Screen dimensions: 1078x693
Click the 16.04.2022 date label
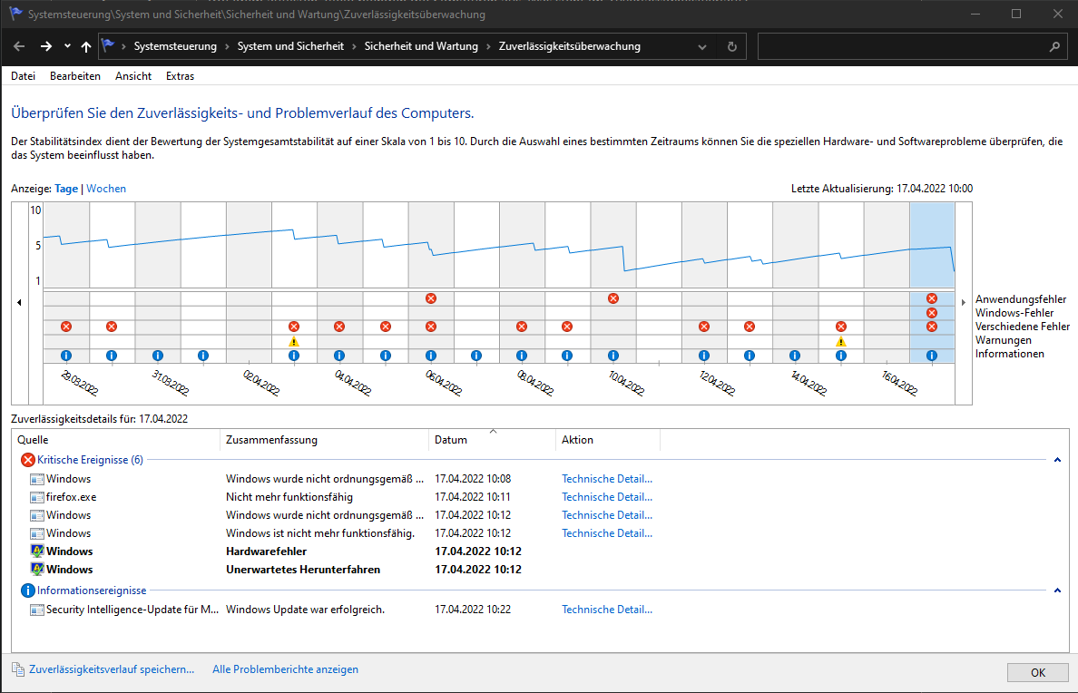[x=900, y=382]
